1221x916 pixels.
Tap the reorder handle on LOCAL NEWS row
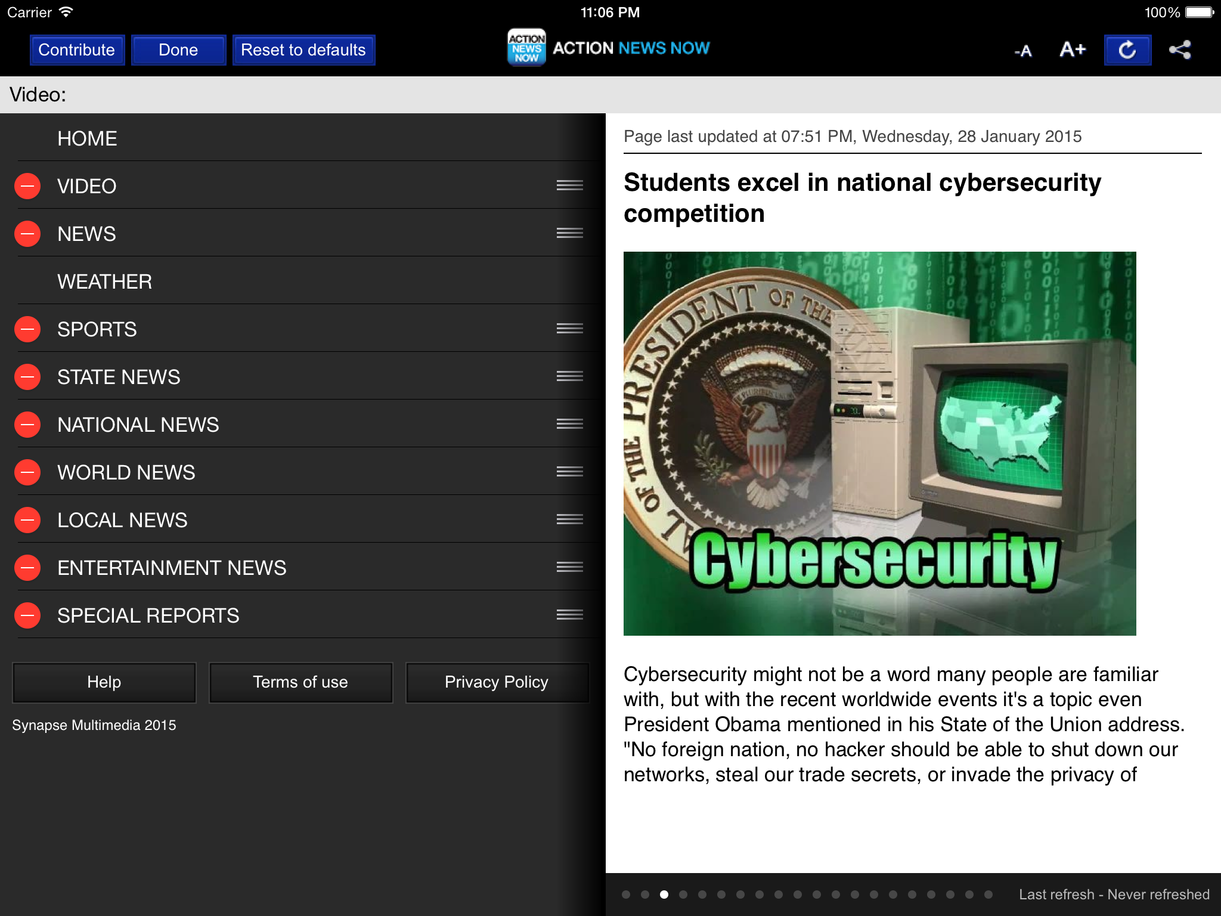569,519
